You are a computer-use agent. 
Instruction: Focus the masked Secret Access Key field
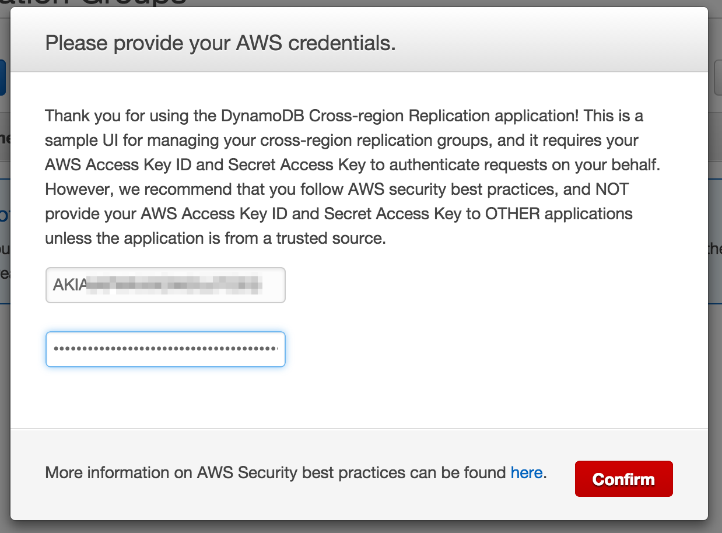pyautogui.click(x=165, y=349)
